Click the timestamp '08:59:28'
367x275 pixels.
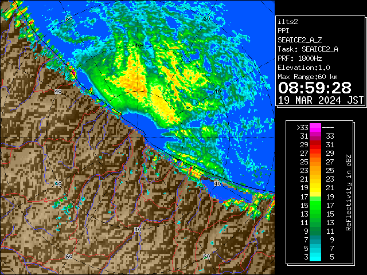pos(315,88)
